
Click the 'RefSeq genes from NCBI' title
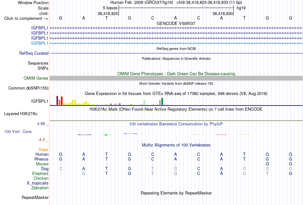(176, 49)
